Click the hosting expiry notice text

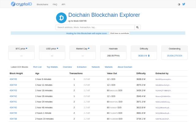click(x=87, y=33)
